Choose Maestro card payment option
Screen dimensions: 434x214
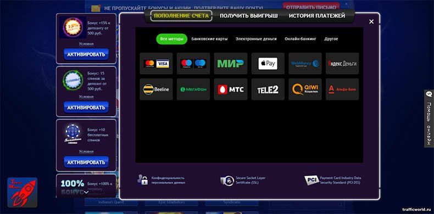click(x=193, y=64)
